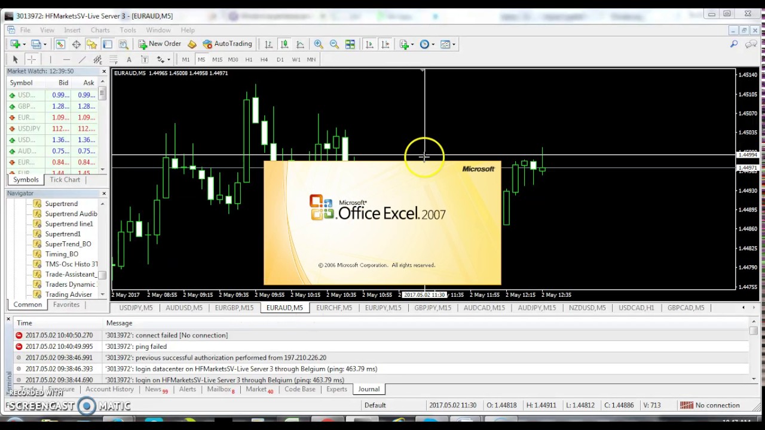765x430 pixels.
Task: Click the Journal log vertical scrollbar
Action: (754, 351)
